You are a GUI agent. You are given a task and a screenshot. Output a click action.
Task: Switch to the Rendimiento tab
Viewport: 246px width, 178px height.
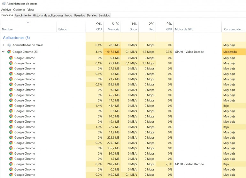point(23,15)
